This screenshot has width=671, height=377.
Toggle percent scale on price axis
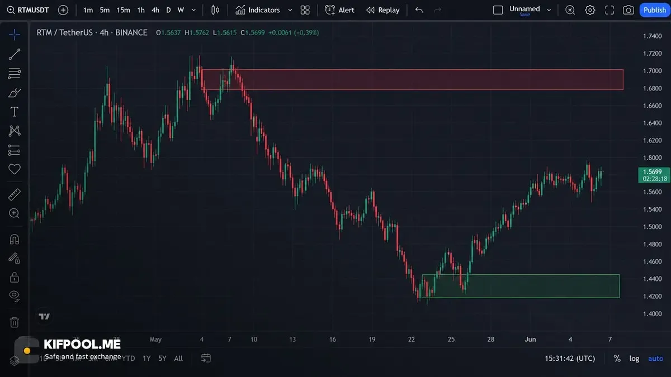(x=617, y=359)
